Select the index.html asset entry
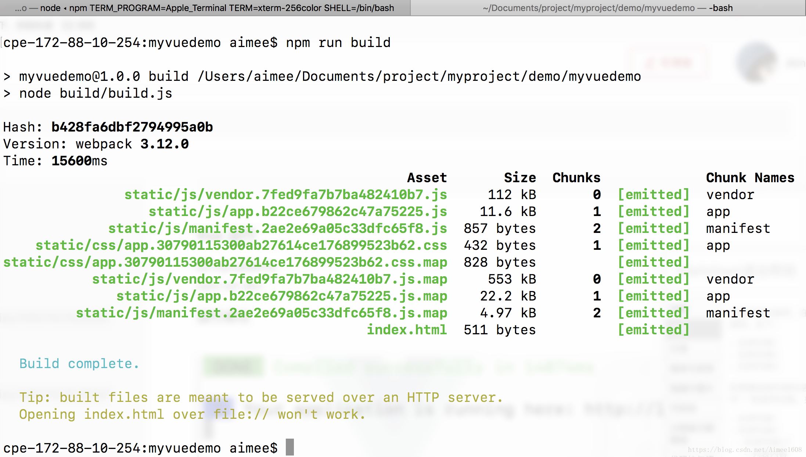Image resolution: width=806 pixels, height=457 pixels. click(x=407, y=330)
